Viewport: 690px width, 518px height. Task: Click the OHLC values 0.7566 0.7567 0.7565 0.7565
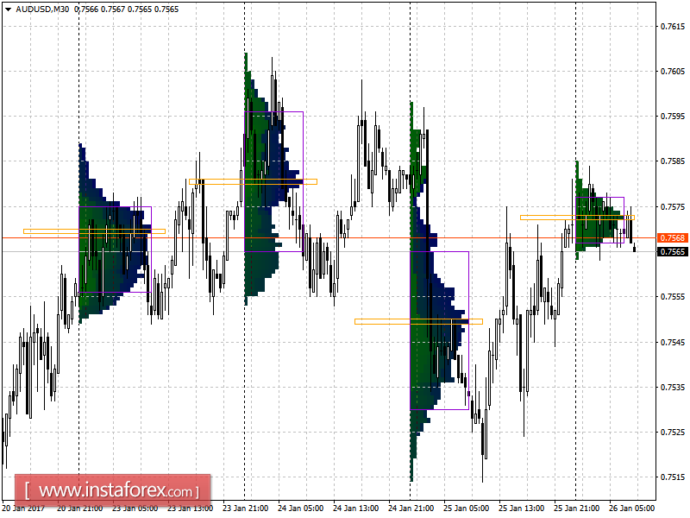coord(126,9)
